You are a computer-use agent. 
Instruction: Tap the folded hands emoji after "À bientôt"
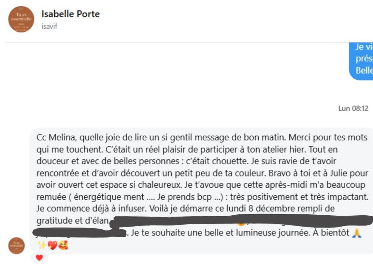coord(357,233)
